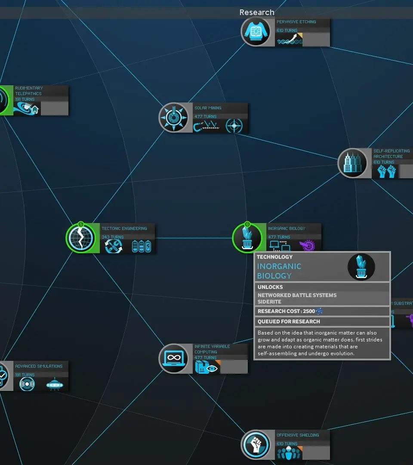
Task: Select the Solar Mining sun icon
Action: tap(175, 117)
